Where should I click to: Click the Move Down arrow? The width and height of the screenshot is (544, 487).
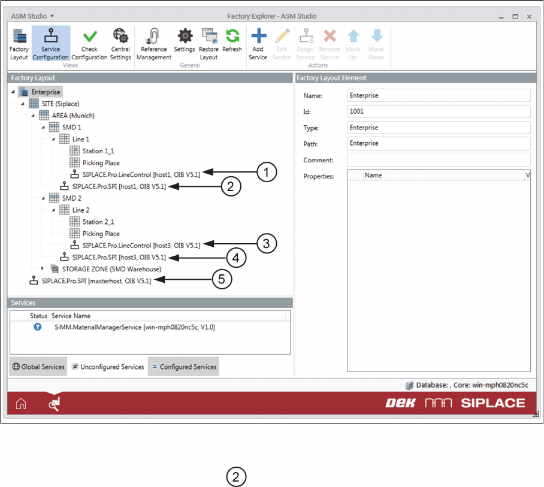pyautogui.click(x=377, y=36)
